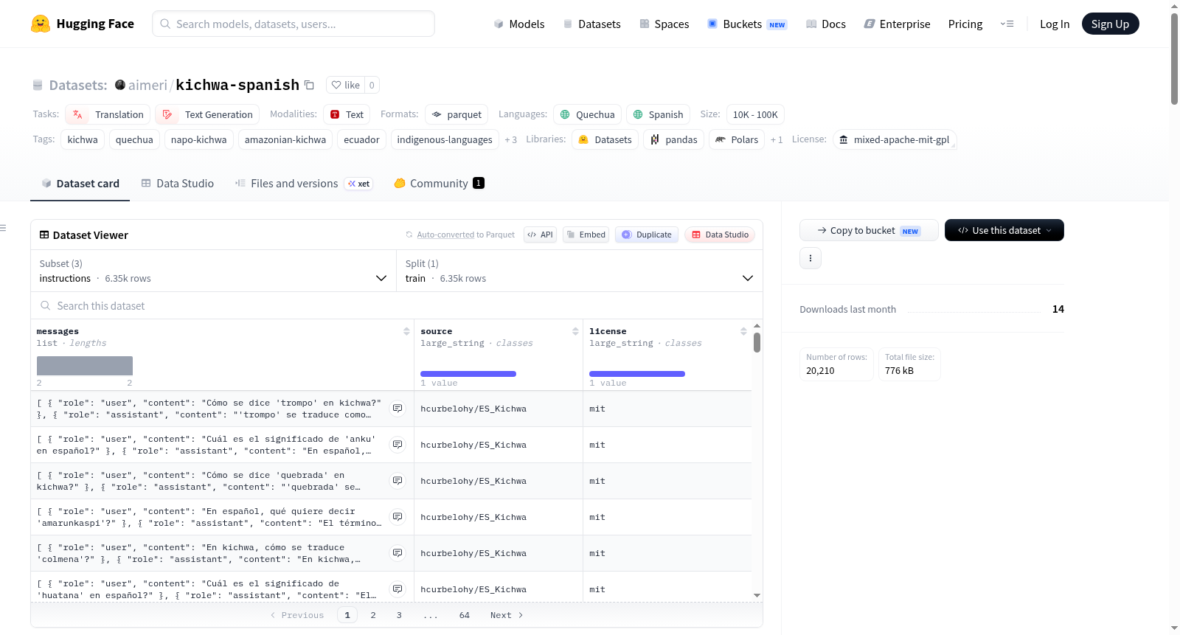This screenshot has height=635, width=1180.
Task: Select the Text modality tag
Action: [x=347, y=114]
